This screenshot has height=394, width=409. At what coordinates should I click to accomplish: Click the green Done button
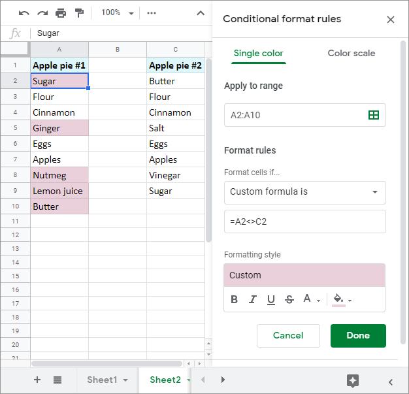click(358, 336)
